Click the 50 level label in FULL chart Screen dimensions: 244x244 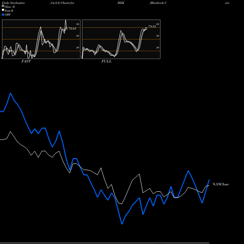point(158,36)
